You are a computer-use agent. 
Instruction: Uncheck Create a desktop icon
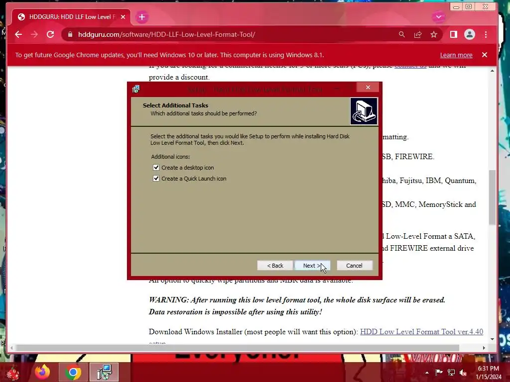(156, 168)
